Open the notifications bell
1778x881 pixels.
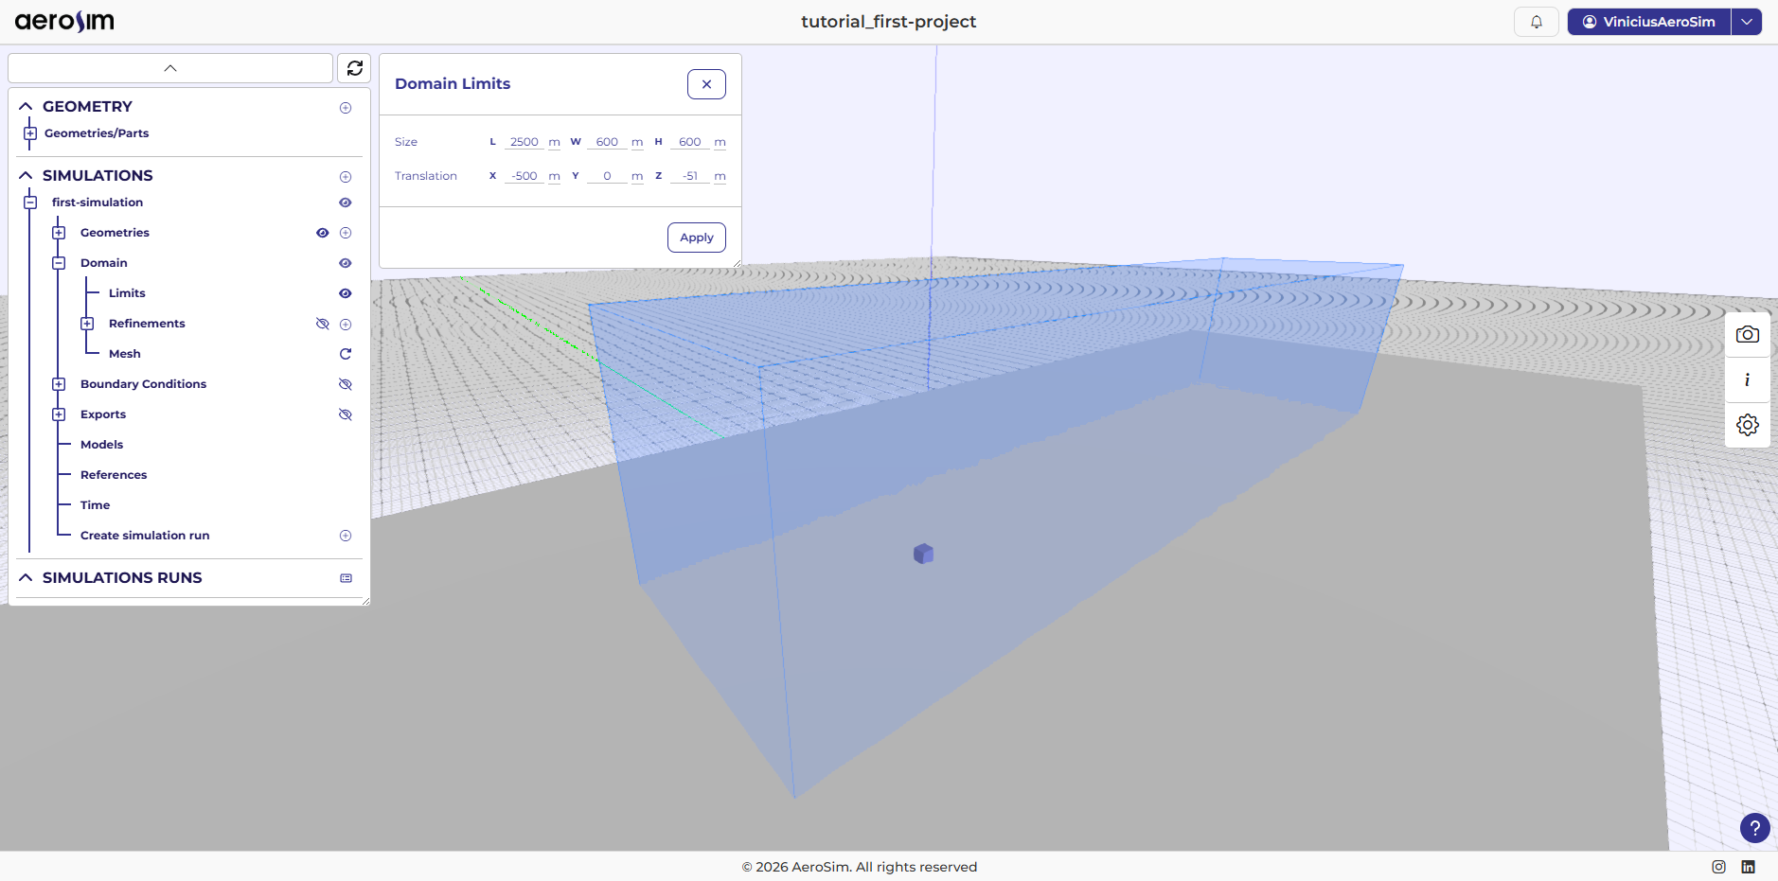(1536, 22)
